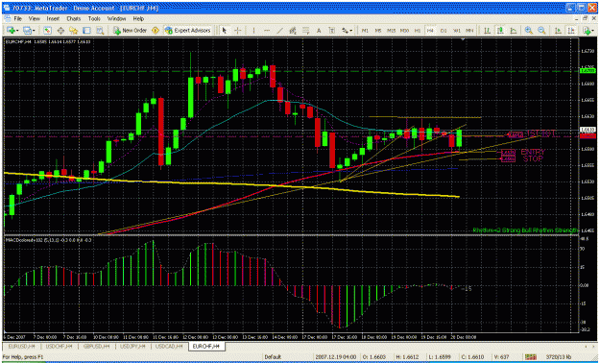Zoom out on the chart
Screen dimensions: 600x363
point(541,31)
